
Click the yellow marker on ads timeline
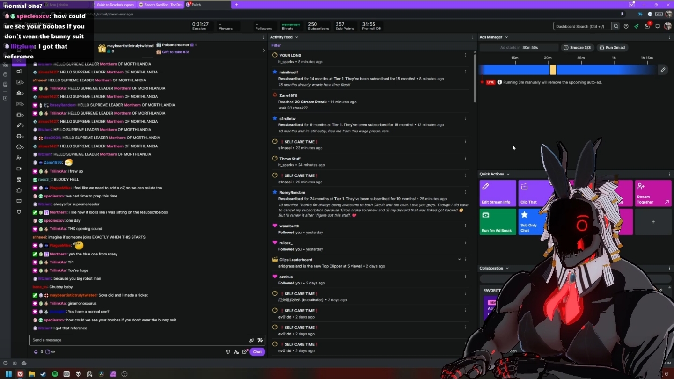(x=553, y=70)
